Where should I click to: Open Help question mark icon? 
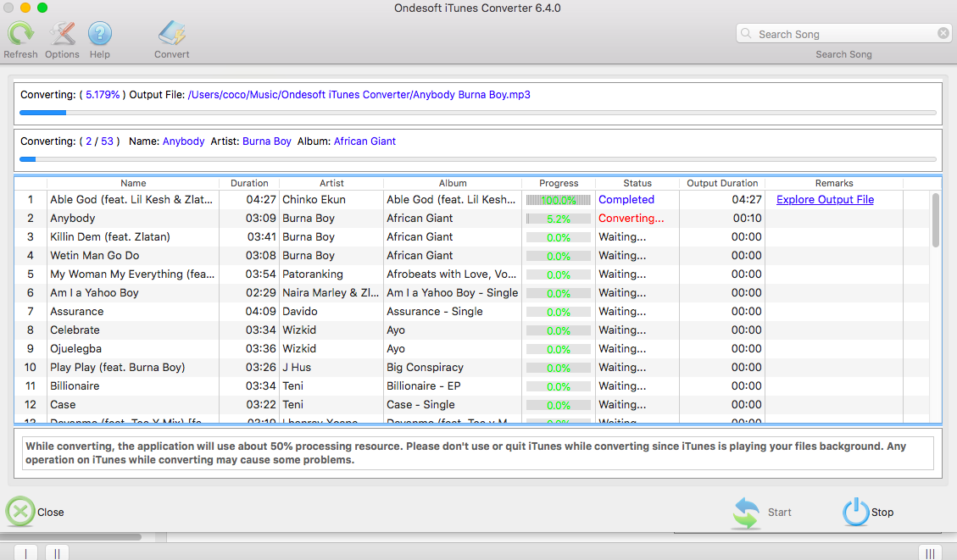(99, 34)
